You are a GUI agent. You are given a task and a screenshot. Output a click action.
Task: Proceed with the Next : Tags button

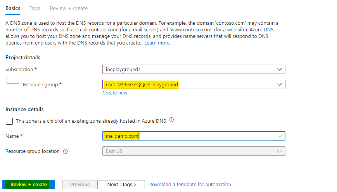(x=122, y=185)
